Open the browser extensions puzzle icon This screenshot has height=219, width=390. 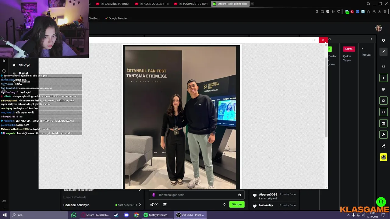pos(369,12)
